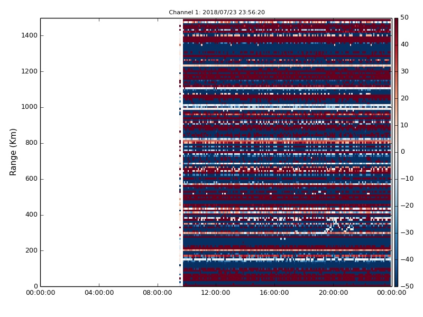Click the colorbar value −40 label
Image resolution: width=423 pixels, height=317 pixels.
click(x=407, y=259)
